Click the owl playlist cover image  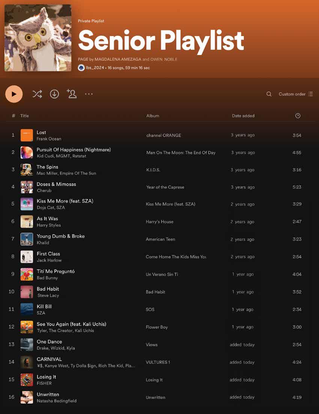point(38,38)
